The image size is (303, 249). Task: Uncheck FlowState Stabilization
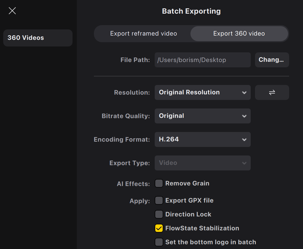159,228
